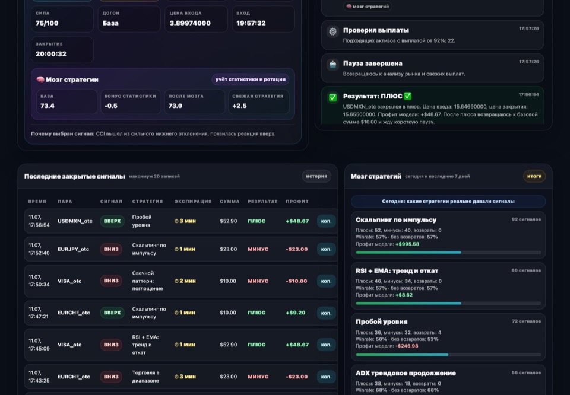Screen dimensions: 570x395
Task: Open the история button for closed signals
Action: click(316, 176)
